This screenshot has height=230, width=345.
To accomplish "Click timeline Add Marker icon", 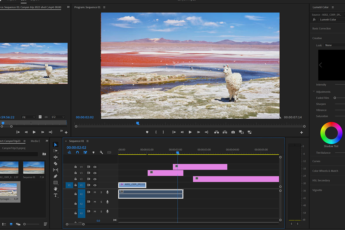I will coord(93,152).
